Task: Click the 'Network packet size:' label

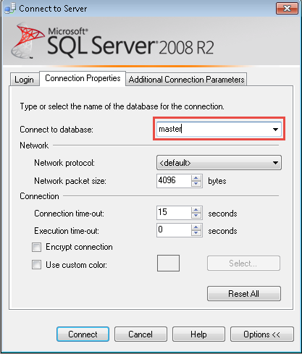Action: point(70,181)
